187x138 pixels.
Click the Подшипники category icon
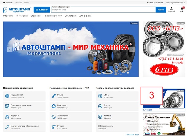coord(7,96)
